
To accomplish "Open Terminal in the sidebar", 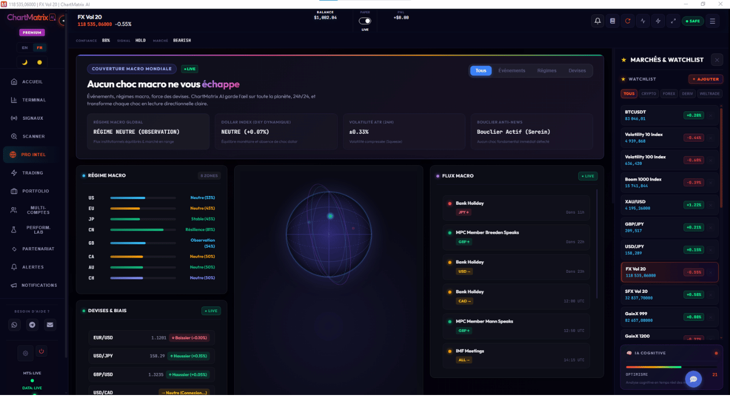I will pos(34,100).
